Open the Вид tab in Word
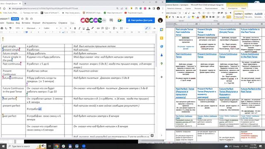 [x=223, y=8]
